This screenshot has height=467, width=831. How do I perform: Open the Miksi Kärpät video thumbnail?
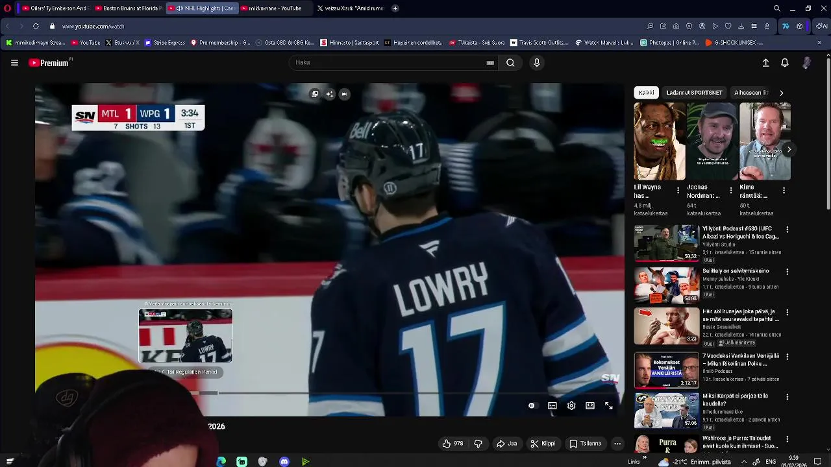coord(666,410)
